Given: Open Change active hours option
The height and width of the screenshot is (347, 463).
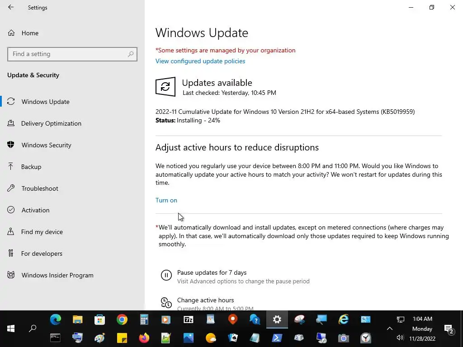Looking at the screenshot, I should [206, 300].
